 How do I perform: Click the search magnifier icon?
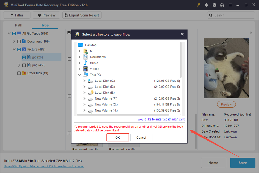click(x=211, y=15)
